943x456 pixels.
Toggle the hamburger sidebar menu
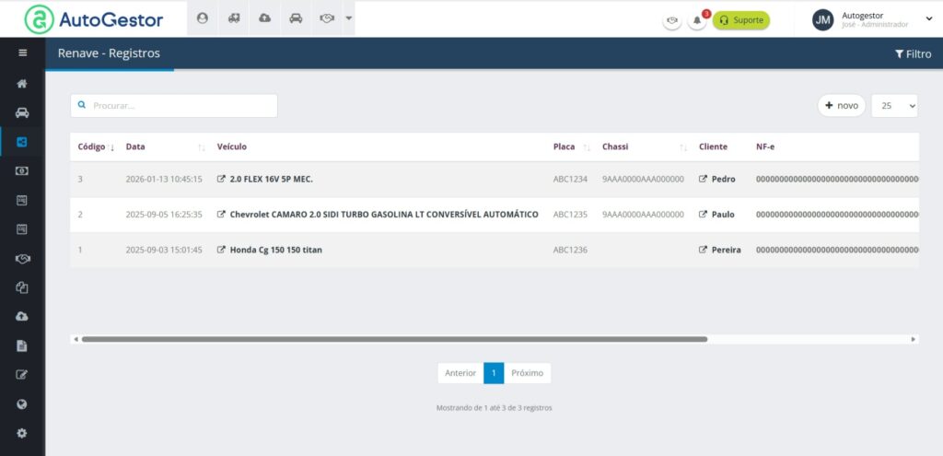(22, 53)
